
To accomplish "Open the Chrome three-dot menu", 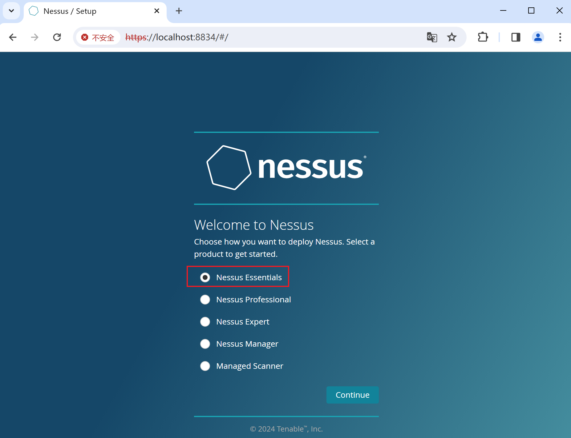I will coord(560,37).
